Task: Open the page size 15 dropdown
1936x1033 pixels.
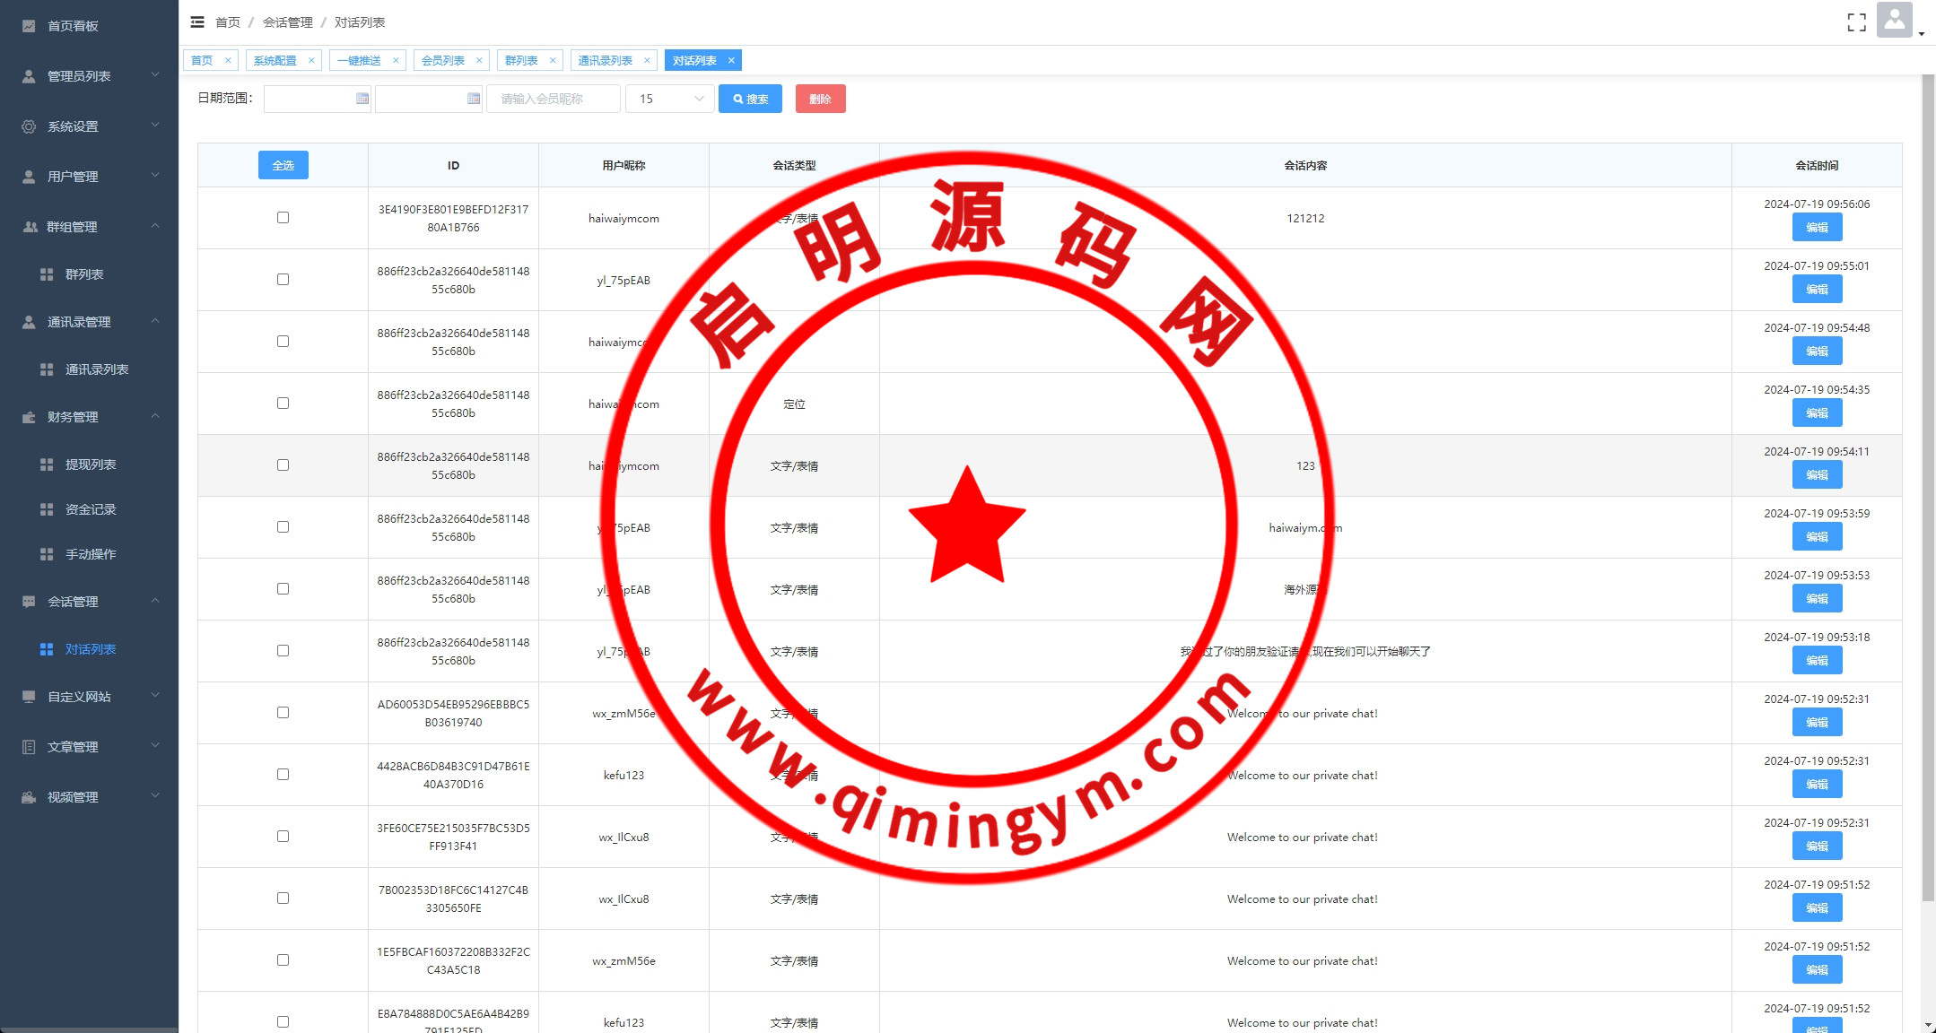Action: [x=669, y=99]
